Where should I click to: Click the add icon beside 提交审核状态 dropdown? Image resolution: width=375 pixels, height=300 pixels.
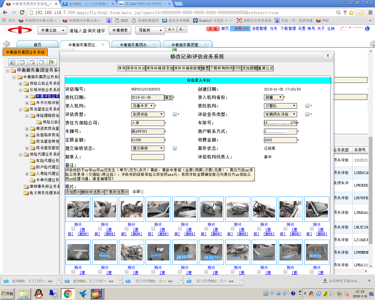[x=175, y=148]
